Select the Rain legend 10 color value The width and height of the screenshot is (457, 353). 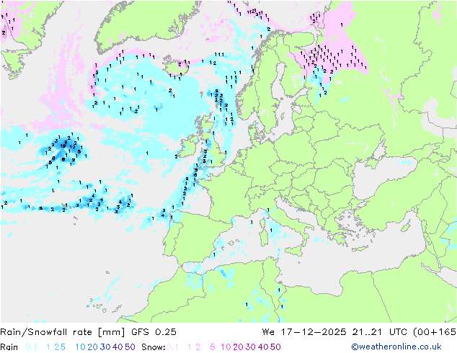[x=81, y=347]
